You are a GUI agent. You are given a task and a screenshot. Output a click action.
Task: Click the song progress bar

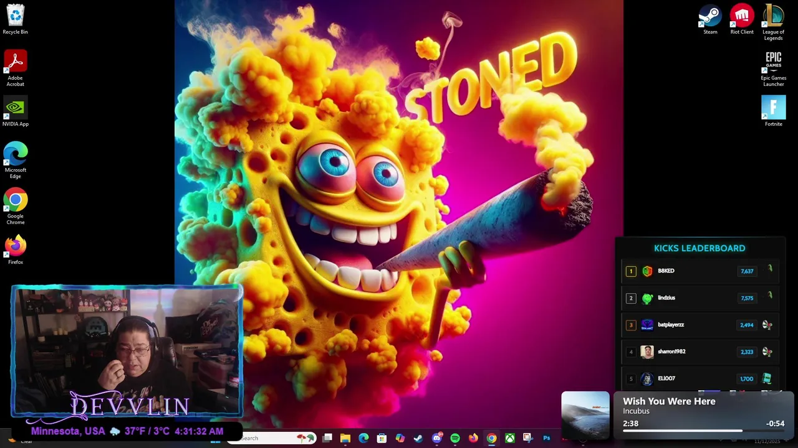(x=704, y=431)
